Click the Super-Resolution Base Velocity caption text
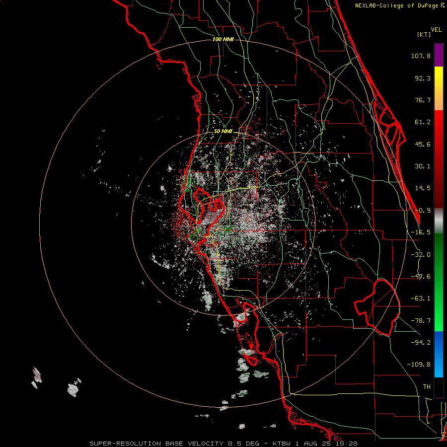This screenshot has height=447, width=447. (x=223, y=444)
